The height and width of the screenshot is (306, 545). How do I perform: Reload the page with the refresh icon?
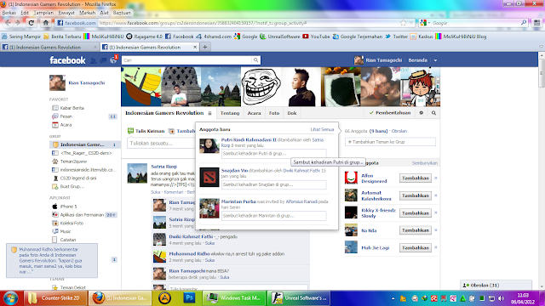31,23
